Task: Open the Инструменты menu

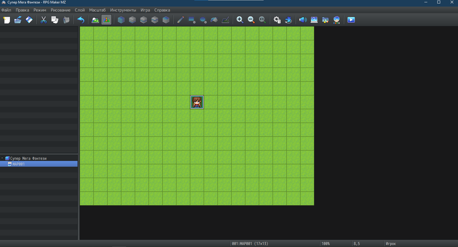Action: click(123, 10)
